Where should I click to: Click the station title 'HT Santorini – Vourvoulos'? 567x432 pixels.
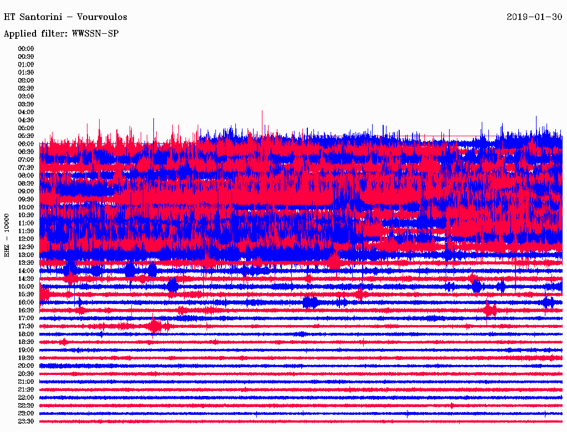pyautogui.click(x=65, y=17)
